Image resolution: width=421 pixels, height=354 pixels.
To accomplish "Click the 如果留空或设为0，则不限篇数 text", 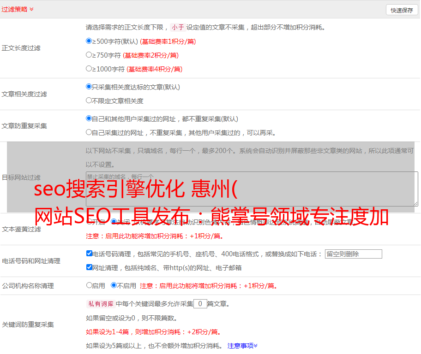I will (132, 319).
